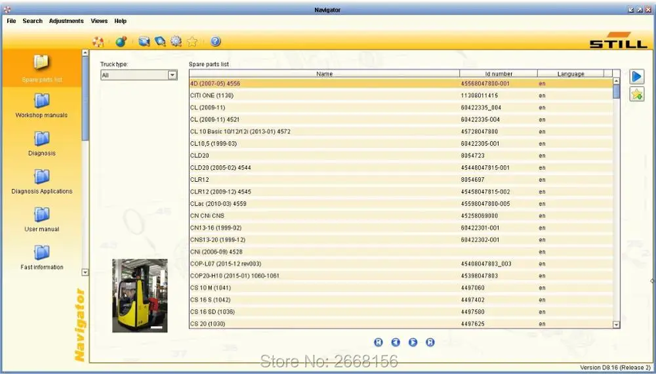
Task: Select row CN CNi CNS
Action: pos(401,216)
